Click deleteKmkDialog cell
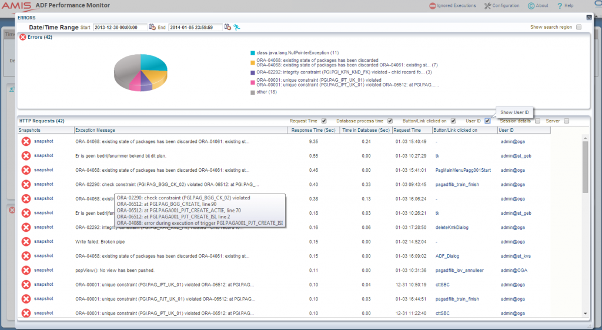The image size is (602, 330). (x=452, y=228)
